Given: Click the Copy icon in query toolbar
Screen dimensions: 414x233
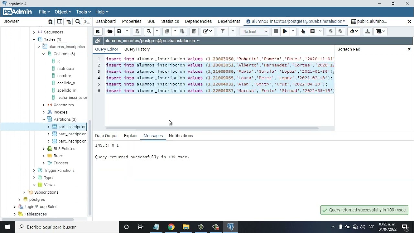Looking at the screenshot, I should pyautogui.click(x=167, y=31).
